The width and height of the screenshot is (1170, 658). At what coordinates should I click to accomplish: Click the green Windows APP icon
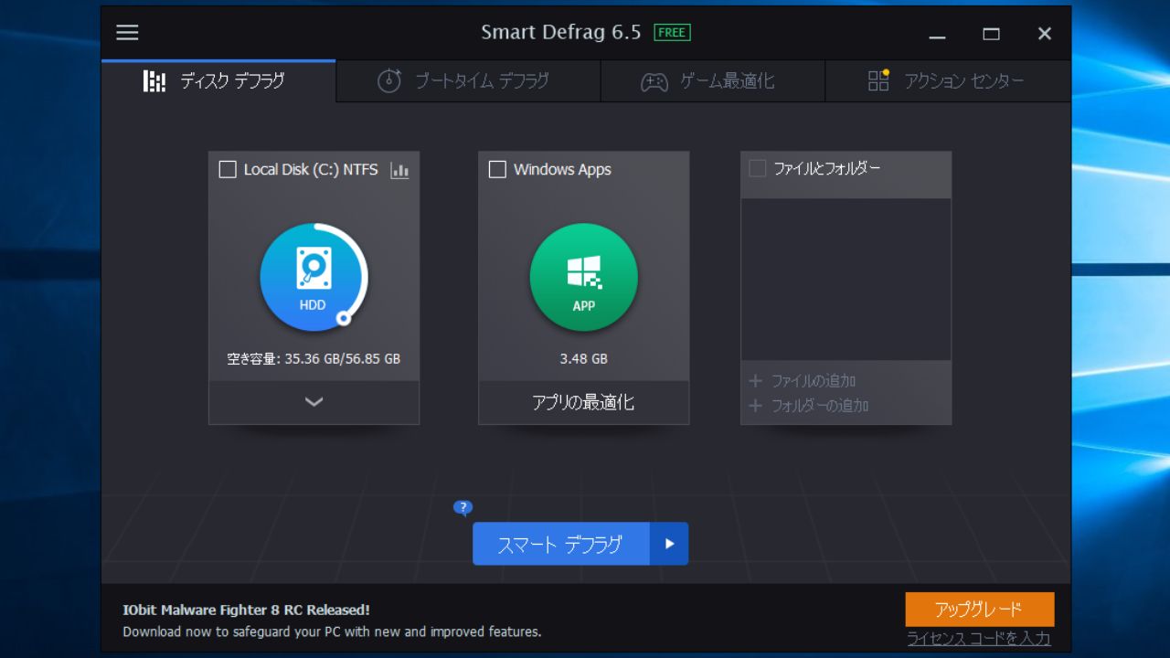[584, 277]
